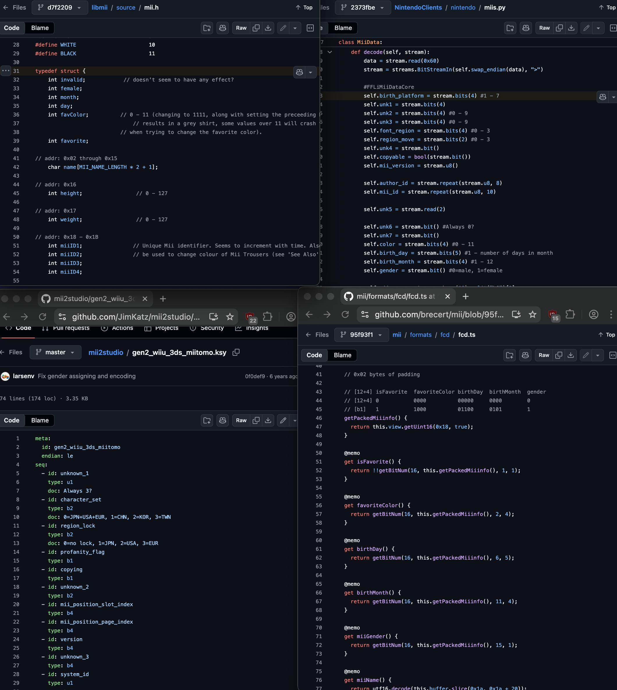Edit miis.py with pencil icon
The height and width of the screenshot is (690, 617).
586,28
